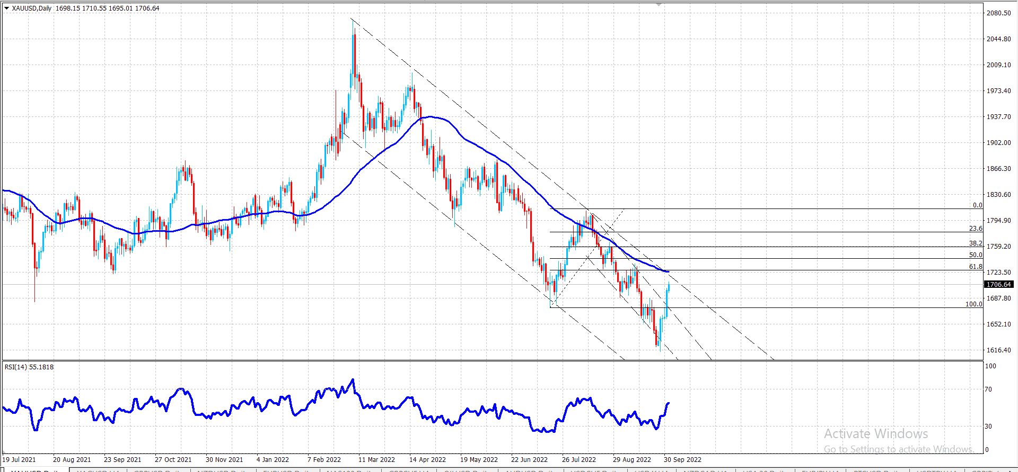Click the 1830.60 price axis value

[x=998, y=195]
